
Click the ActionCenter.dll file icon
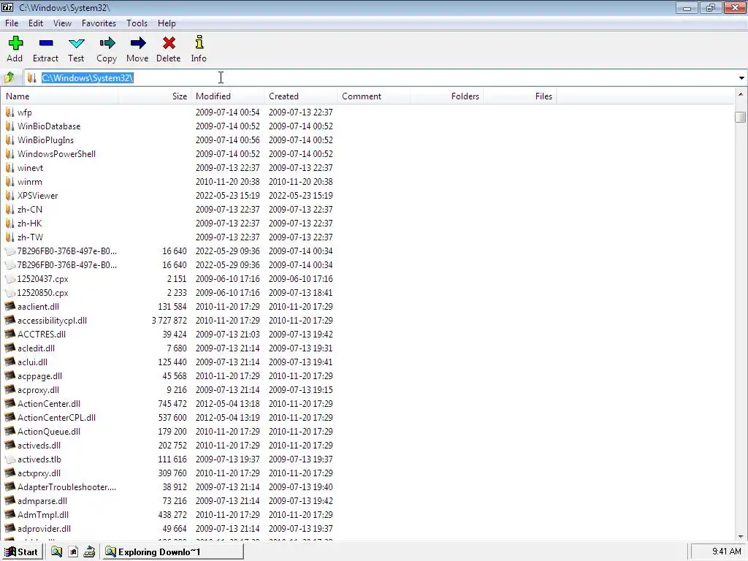pyautogui.click(x=10, y=403)
